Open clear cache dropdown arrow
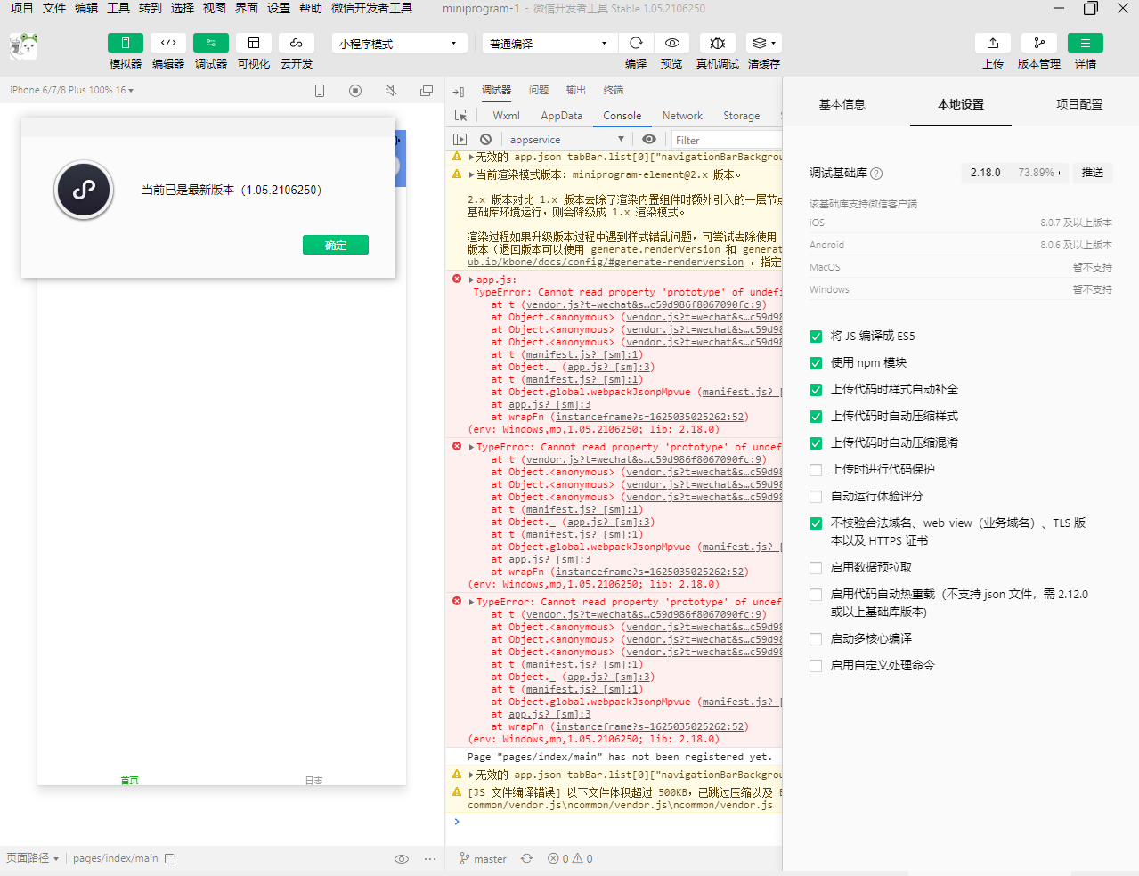This screenshot has height=876, width=1139. point(774,43)
